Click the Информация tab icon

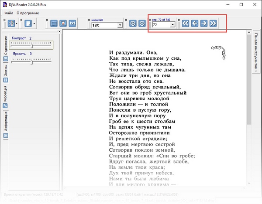pyautogui.click(x=6, y=136)
